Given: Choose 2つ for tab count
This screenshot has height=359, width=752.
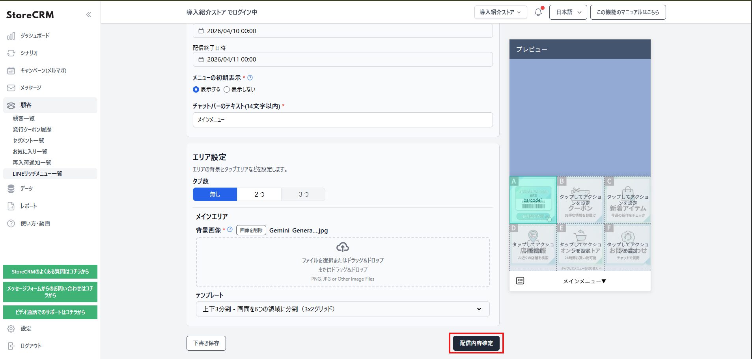Looking at the screenshot, I should (x=259, y=194).
